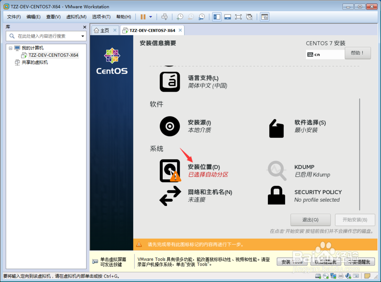Click the revert snapshot clock-arrow icon
This screenshot has height=282, width=381.
pos(191,17)
